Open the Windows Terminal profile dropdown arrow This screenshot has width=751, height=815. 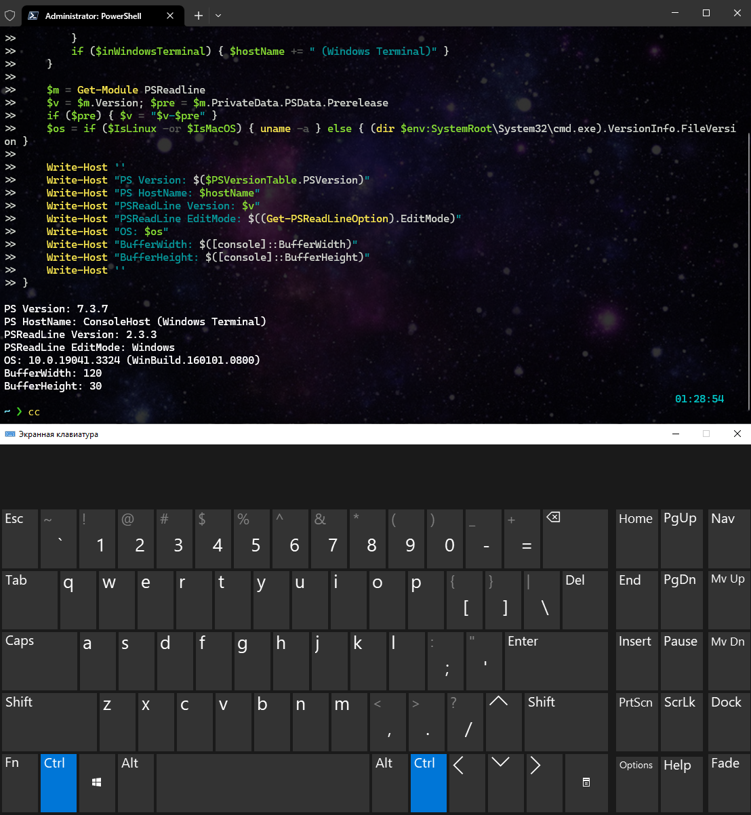click(x=218, y=16)
